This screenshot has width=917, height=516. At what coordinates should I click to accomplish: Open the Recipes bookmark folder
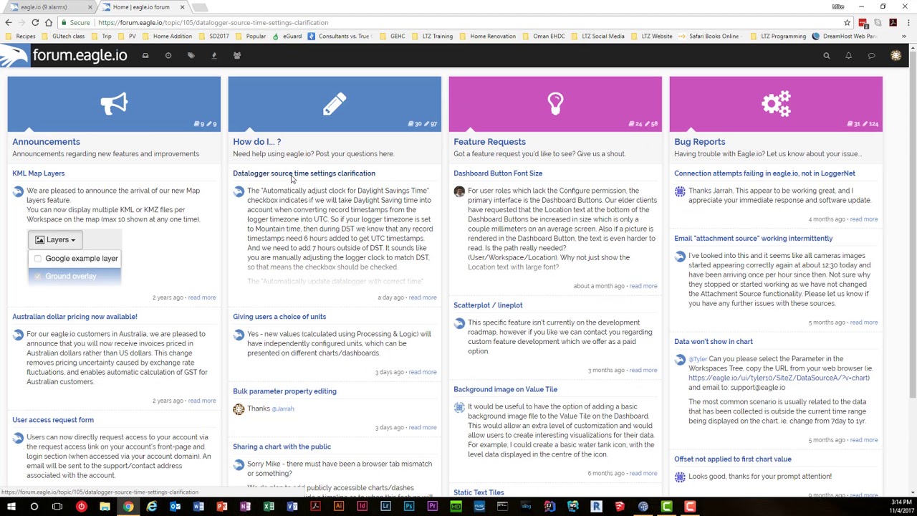tap(21, 36)
